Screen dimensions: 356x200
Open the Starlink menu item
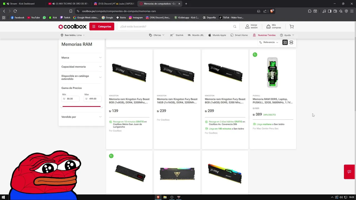click(177, 35)
